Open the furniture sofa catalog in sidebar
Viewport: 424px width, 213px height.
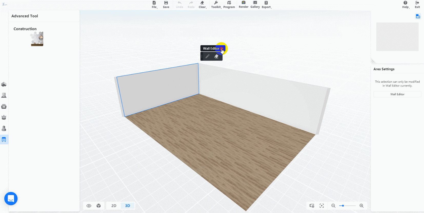(x=4, y=106)
